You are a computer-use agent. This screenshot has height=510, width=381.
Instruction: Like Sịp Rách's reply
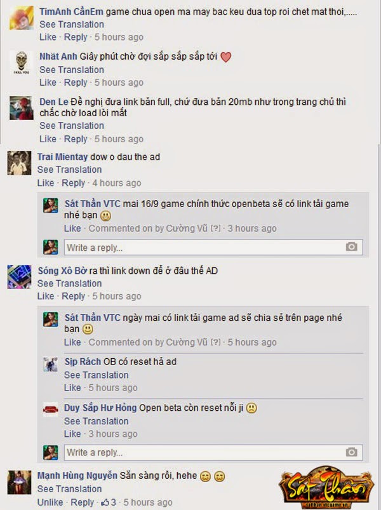(x=72, y=387)
